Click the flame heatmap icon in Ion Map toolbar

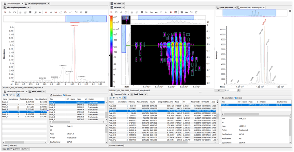point(171,12)
